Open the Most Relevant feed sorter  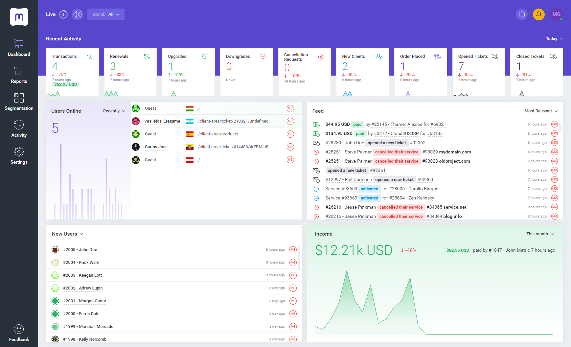(x=541, y=111)
